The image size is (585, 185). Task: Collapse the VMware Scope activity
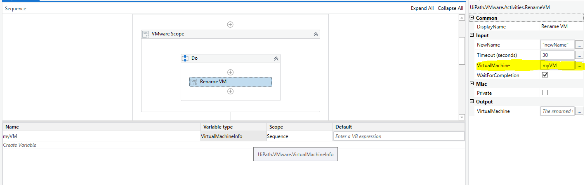click(316, 34)
